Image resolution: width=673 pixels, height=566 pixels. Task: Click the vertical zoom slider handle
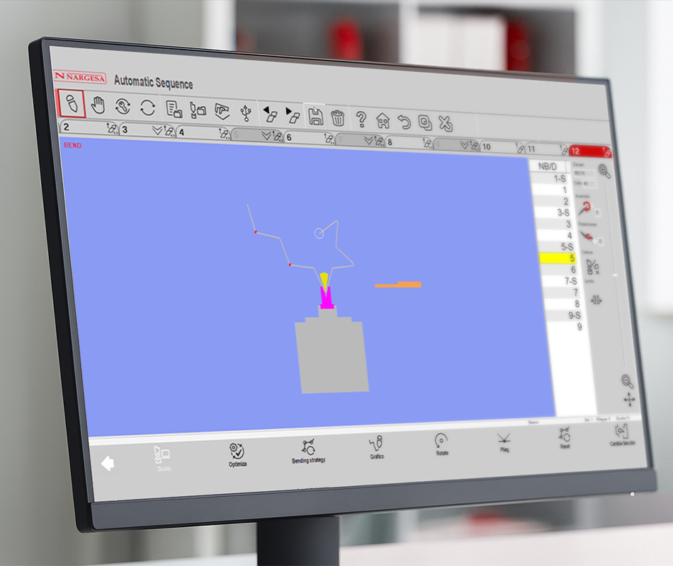pos(615,275)
